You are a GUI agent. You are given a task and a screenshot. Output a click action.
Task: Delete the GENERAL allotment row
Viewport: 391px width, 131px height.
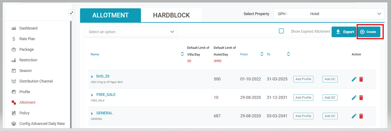point(361,116)
